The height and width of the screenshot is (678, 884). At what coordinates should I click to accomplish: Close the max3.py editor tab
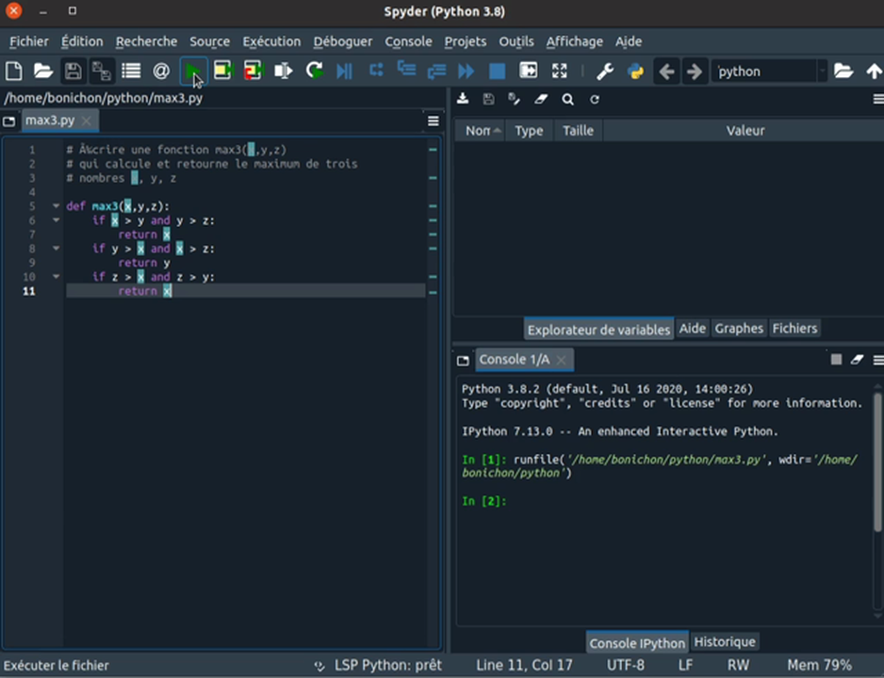pos(87,121)
